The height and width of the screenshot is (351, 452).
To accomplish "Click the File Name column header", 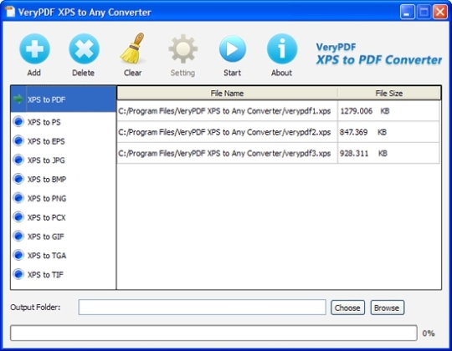I will [227, 94].
